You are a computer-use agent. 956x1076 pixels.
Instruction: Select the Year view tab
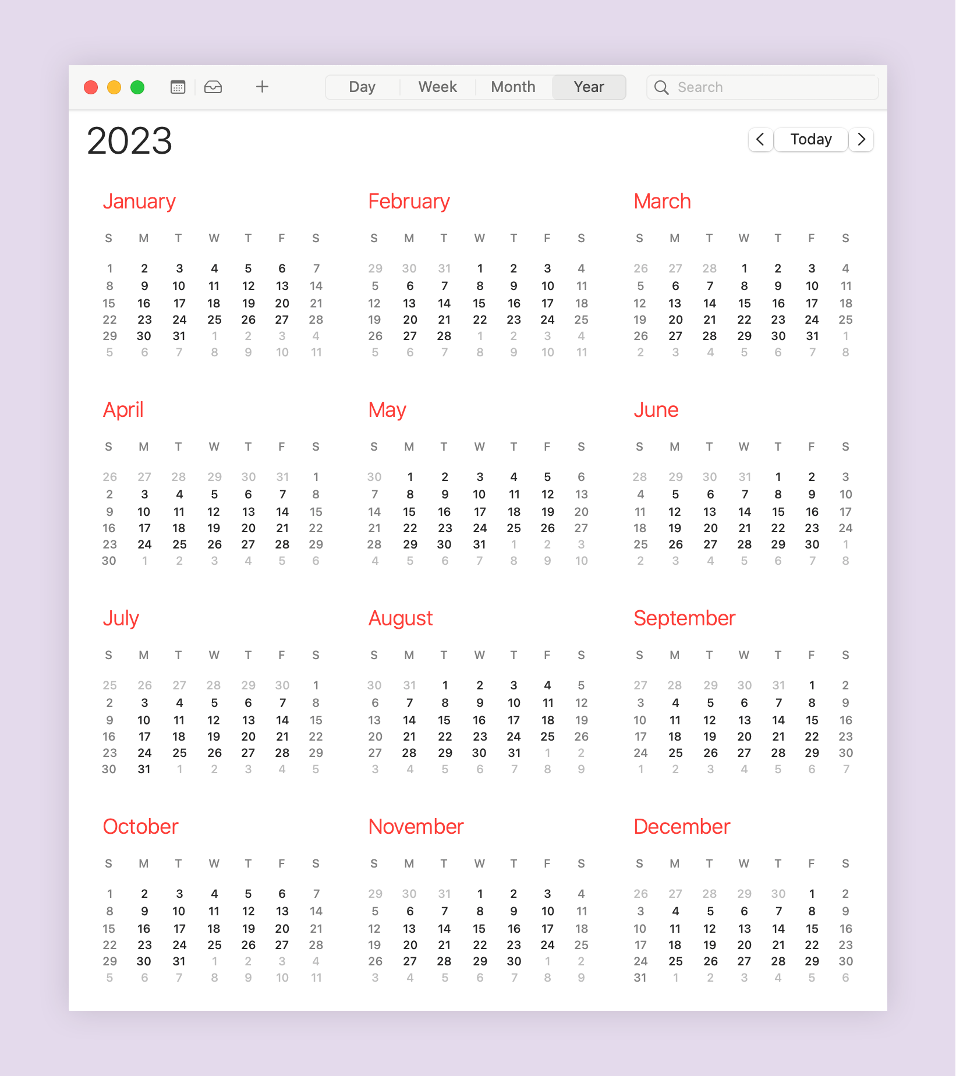pos(589,87)
